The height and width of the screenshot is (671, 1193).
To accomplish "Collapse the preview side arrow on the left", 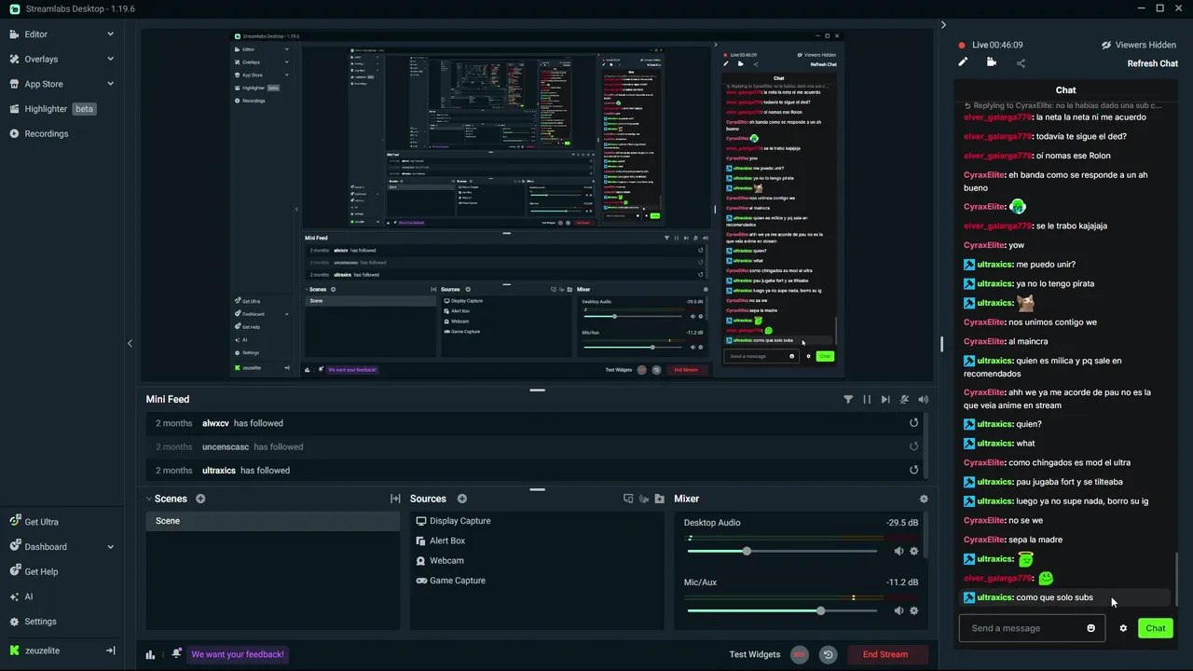I will 130,343.
